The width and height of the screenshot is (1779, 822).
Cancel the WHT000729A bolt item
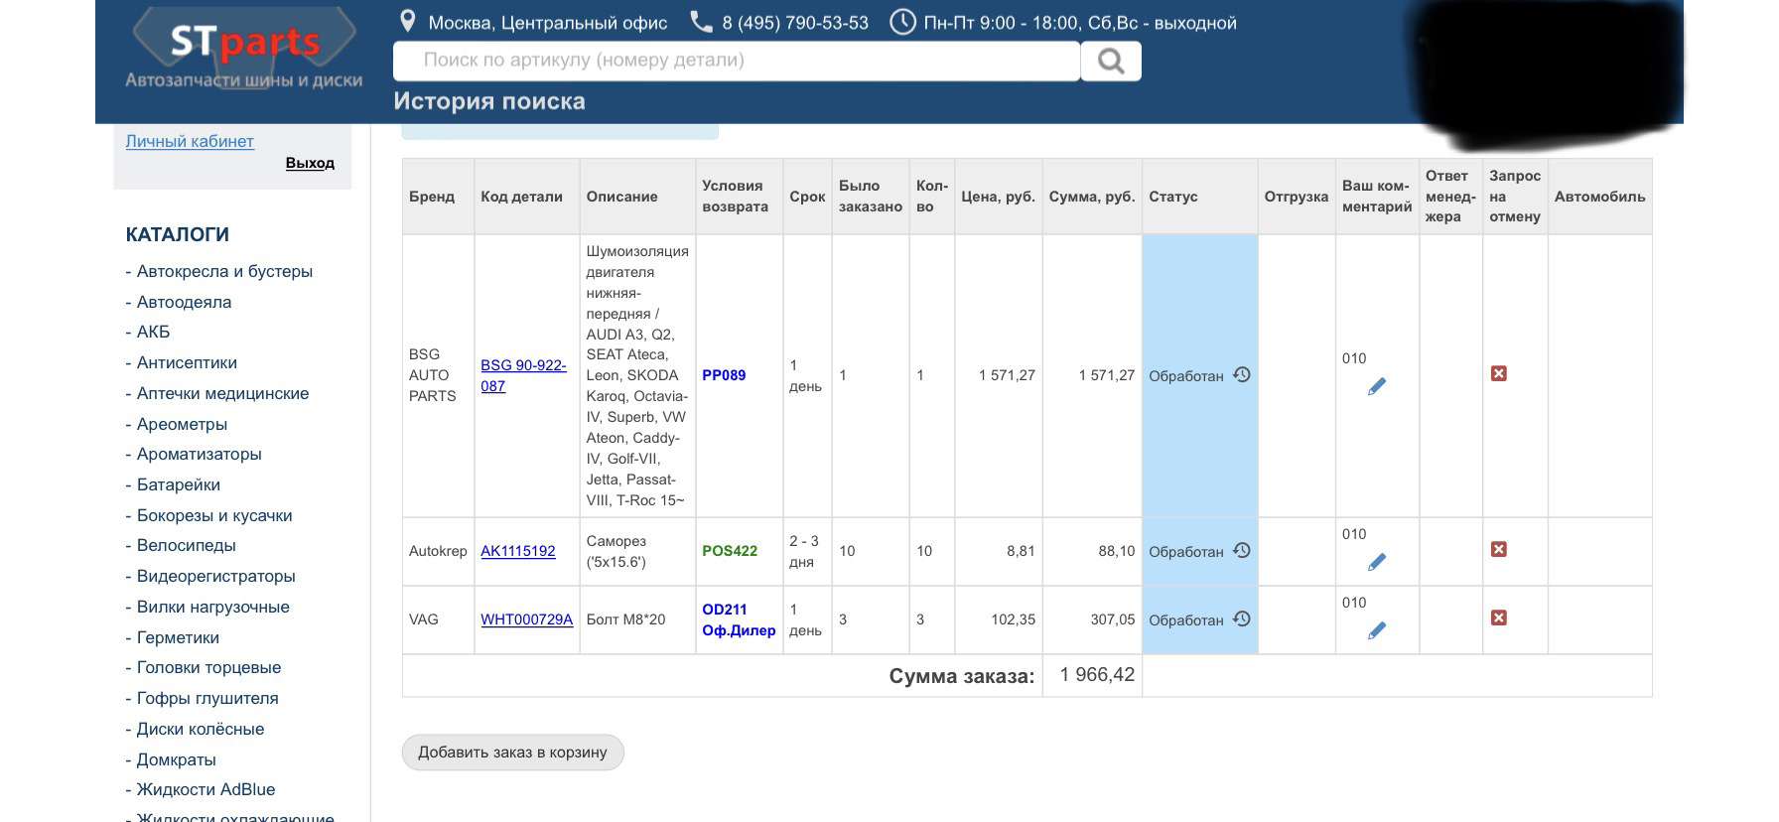click(x=1498, y=618)
